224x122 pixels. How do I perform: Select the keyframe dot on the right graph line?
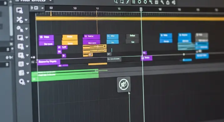pos(184,54)
